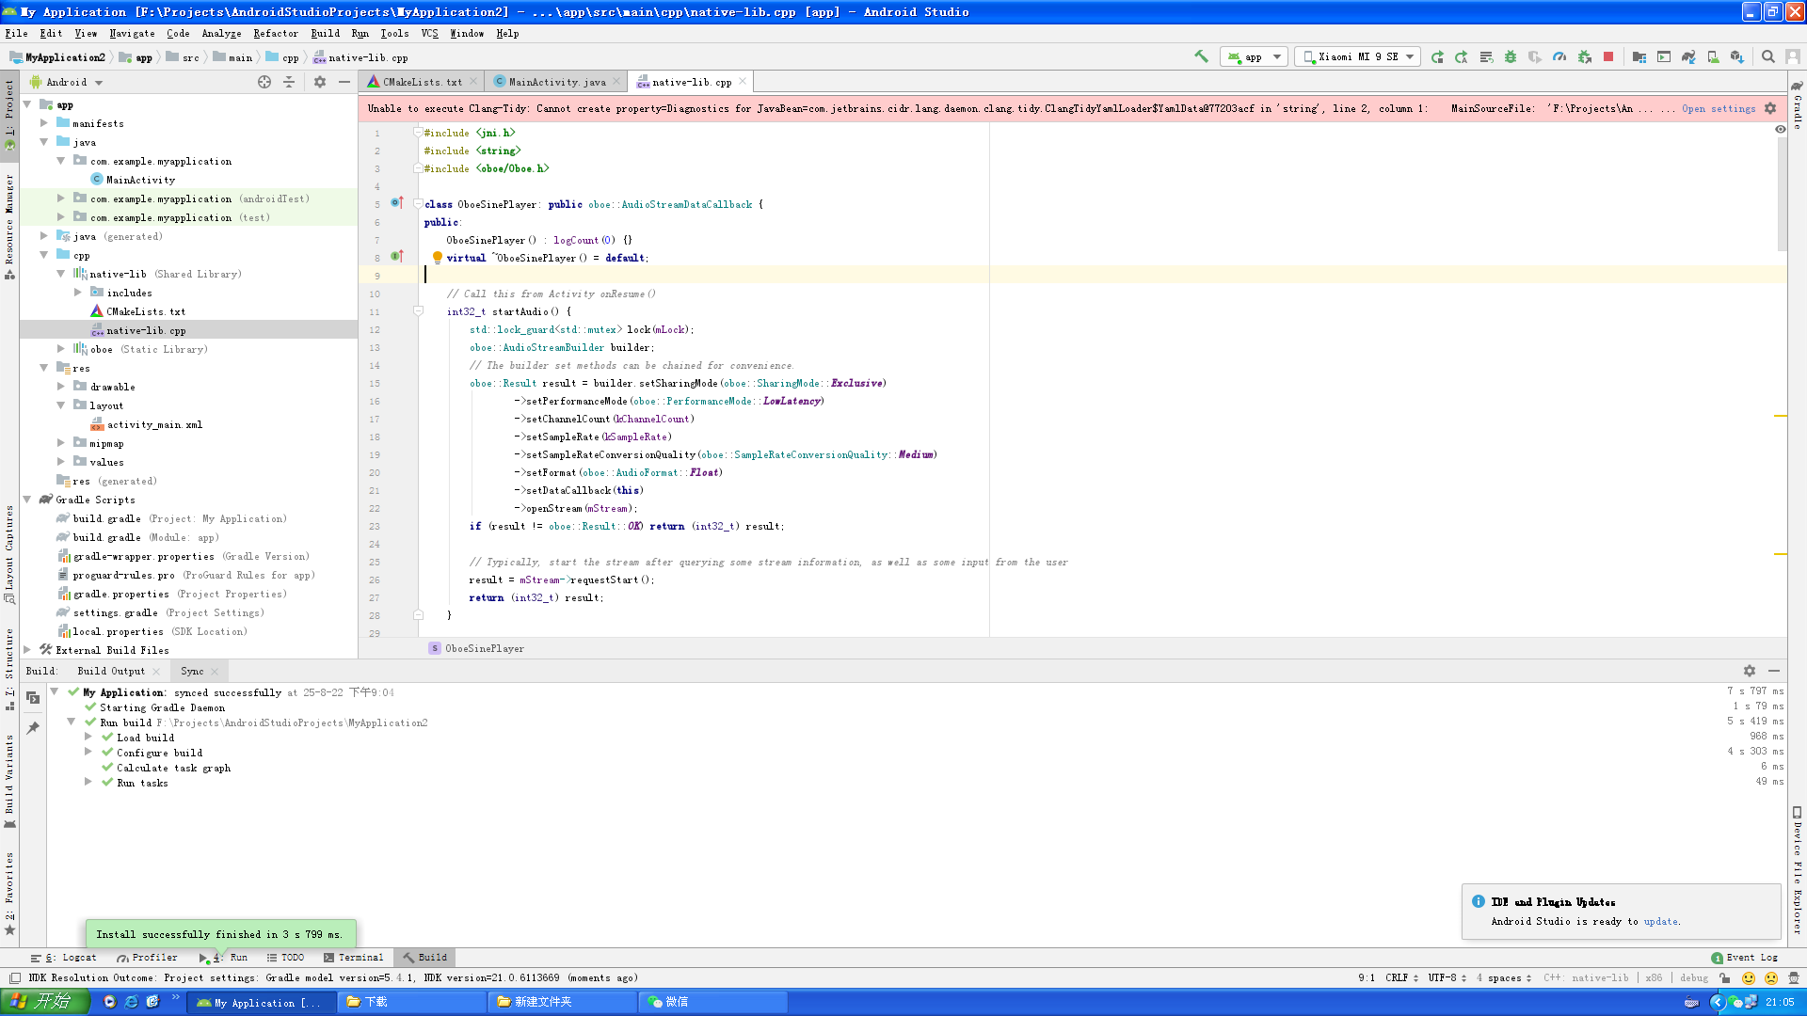Close the native-lib.cpp editor tab

pos(743,82)
